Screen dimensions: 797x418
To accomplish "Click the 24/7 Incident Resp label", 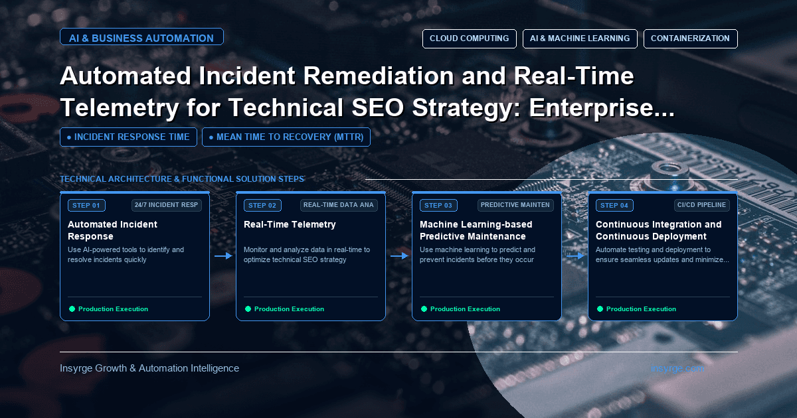I will [x=166, y=205].
